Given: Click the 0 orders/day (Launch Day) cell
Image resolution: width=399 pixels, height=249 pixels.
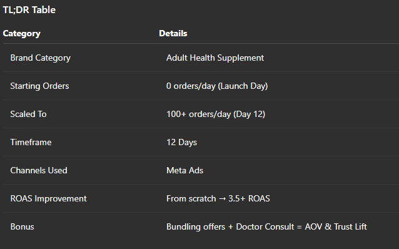Looking at the screenshot, I should coord(217,86).
